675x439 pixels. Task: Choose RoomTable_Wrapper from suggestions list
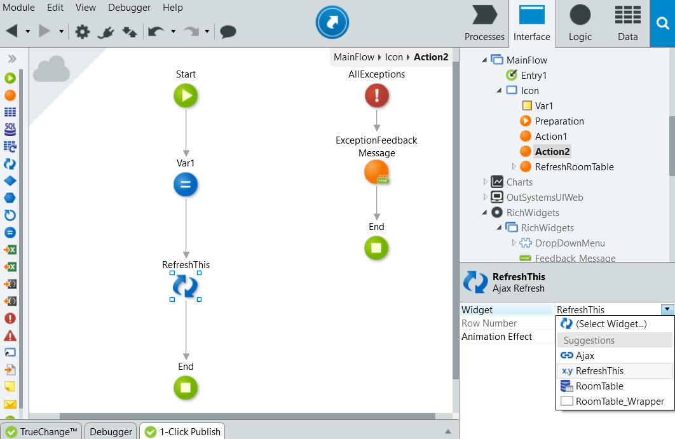pyautogui.click(x=620, y=402)
